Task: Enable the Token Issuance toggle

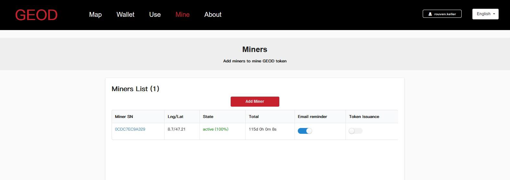Action: pos(356,131)
